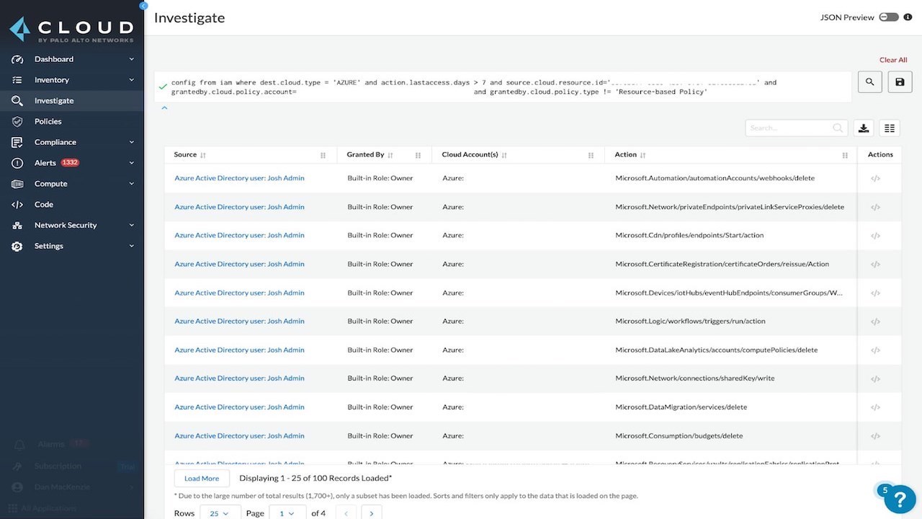Viewport: 922px width, 519px height.
Task: View JSON for the webhooks/delete row
Action: click(x=875, y=179)
